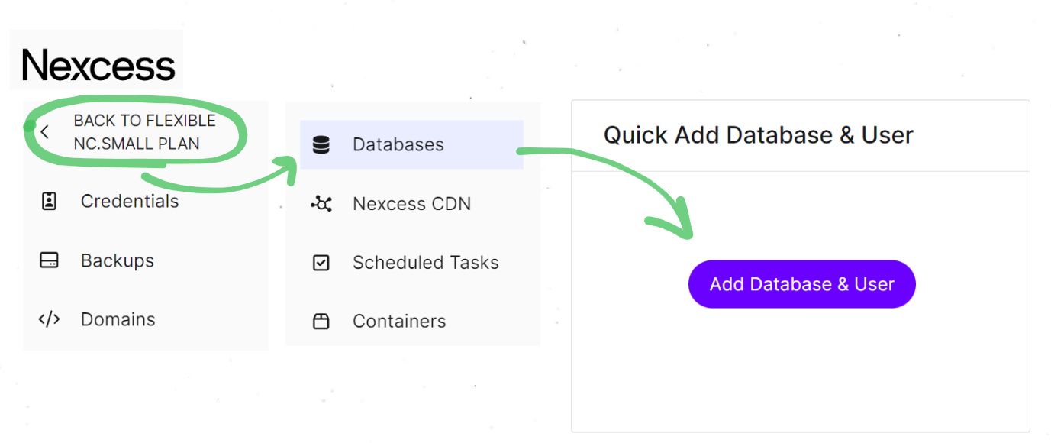Click the Quick Add Database & User heading
Screen dimensions: 1051x443
[x=758, y=134]
